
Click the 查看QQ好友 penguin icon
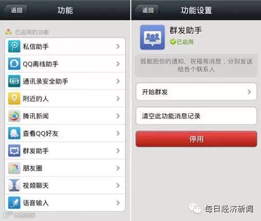click(x=14, y=133)
